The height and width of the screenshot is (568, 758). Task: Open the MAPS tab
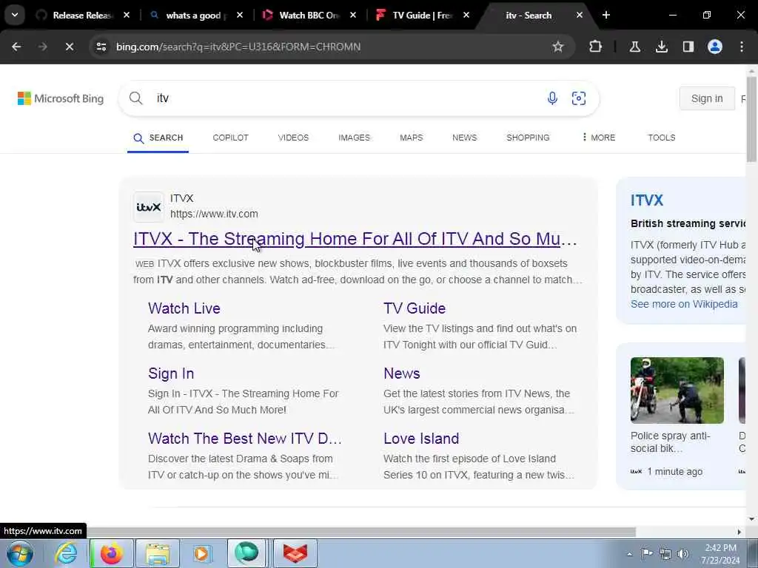pos(412,138)
